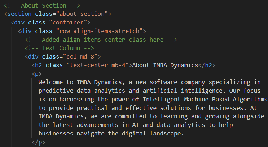
Task: Click 'row align-items-stretch' class value
Action: point(99,31)
